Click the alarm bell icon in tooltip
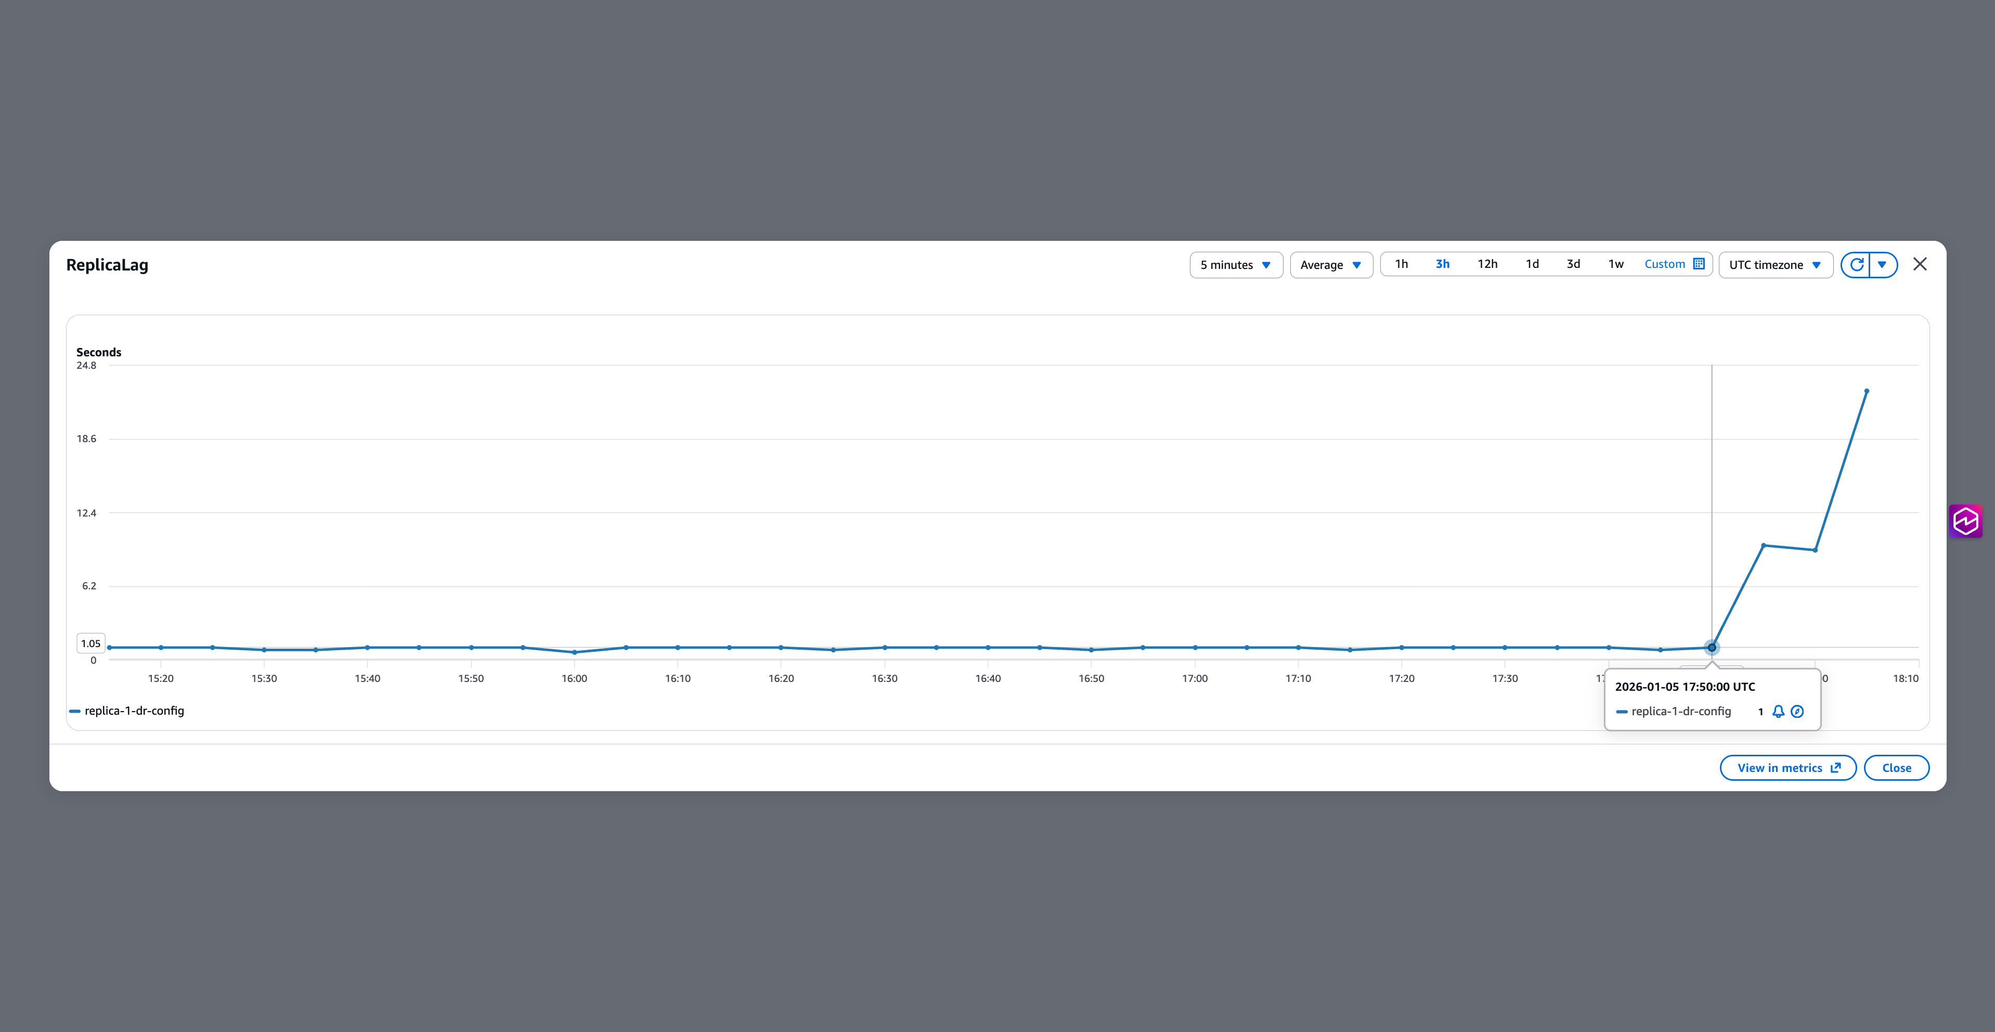This screenshot has height=1032, width=1995. (1778, 711)
